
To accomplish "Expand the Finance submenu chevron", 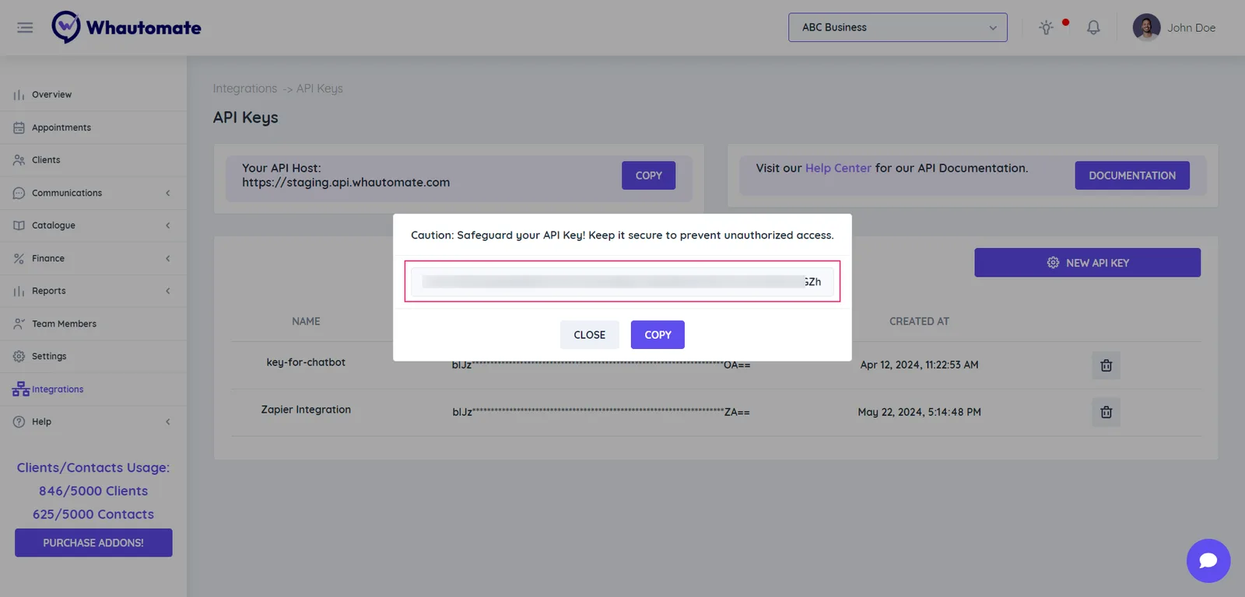I will point(167,258).
